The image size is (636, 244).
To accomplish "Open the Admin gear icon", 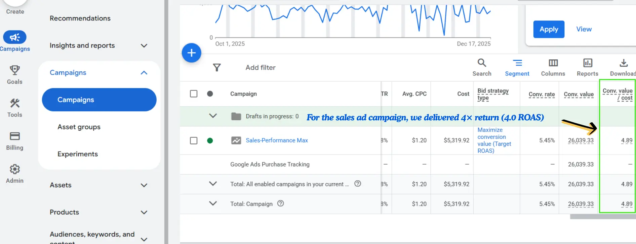I will (x=14, y=169).
